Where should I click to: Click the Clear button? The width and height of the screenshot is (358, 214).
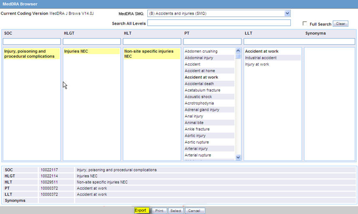click(x=340, y=23)
